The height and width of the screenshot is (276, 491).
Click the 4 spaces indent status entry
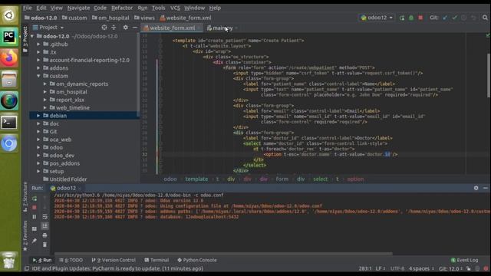pos(421,268)
